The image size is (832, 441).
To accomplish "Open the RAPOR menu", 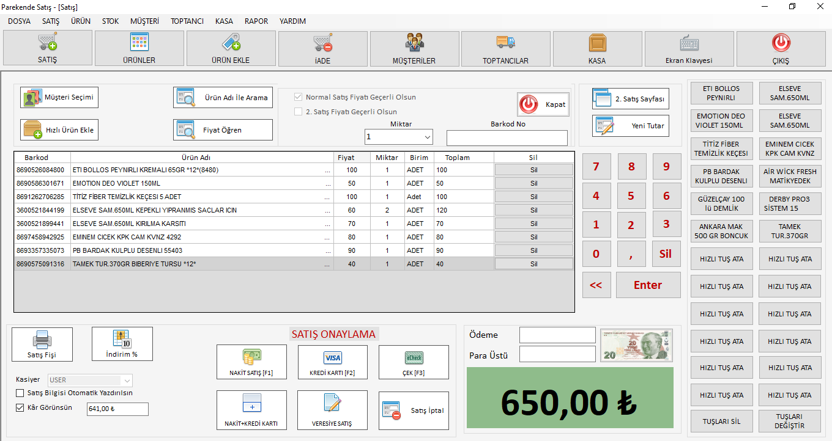I will [x=256, y=21].
